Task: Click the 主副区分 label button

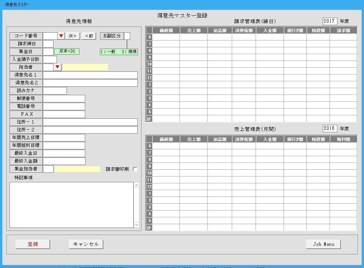Action: coord(112,36)
